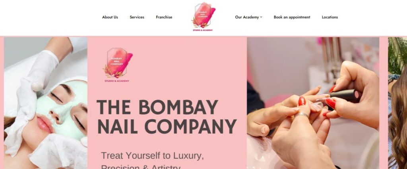This screenshot has height=169, width=407.
Task: Click the Precision & Artistry text line
Action: (x=140, y=167)
